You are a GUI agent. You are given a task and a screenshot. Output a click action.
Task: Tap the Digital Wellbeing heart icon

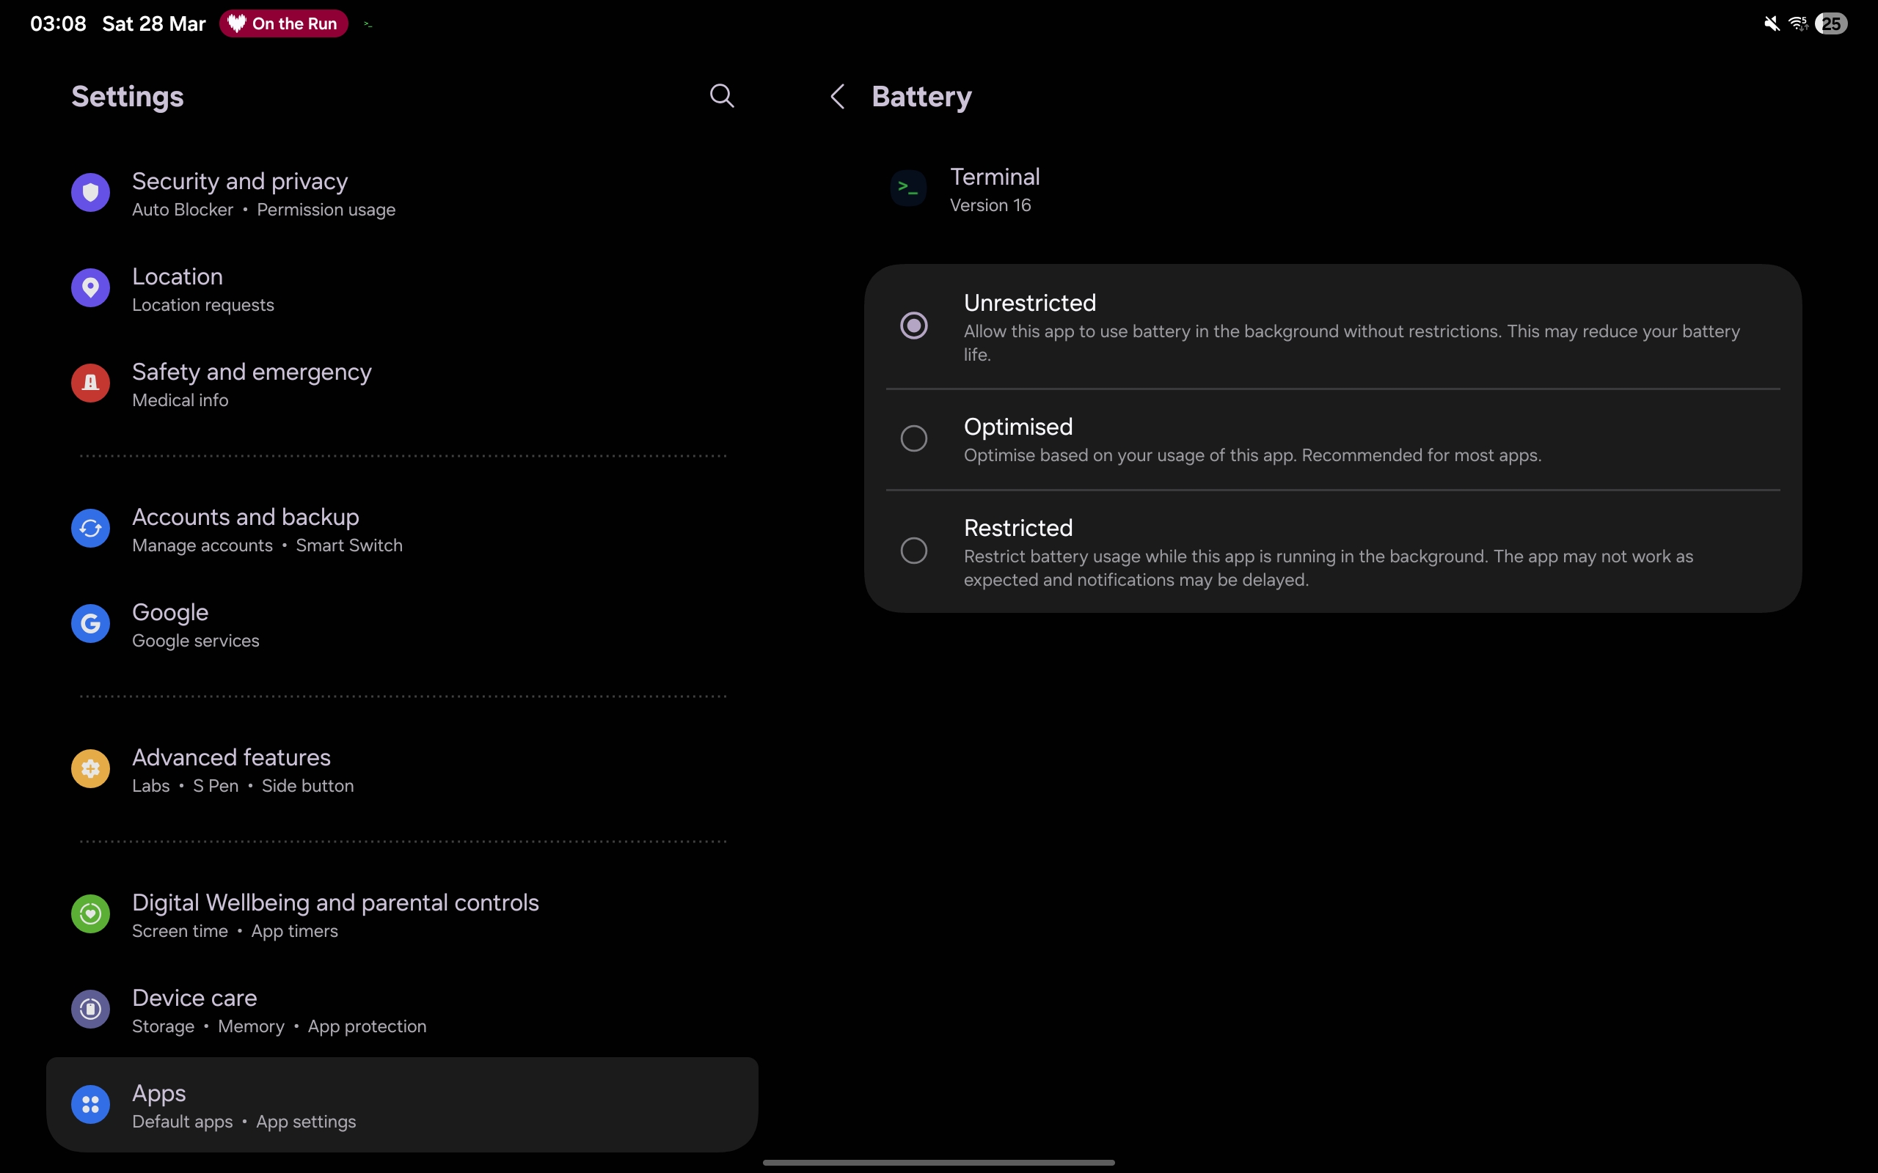(x=90, y=914)
